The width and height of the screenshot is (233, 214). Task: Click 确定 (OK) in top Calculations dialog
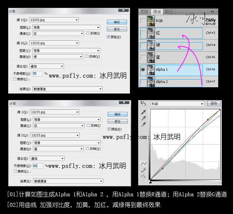coord(117,22)
